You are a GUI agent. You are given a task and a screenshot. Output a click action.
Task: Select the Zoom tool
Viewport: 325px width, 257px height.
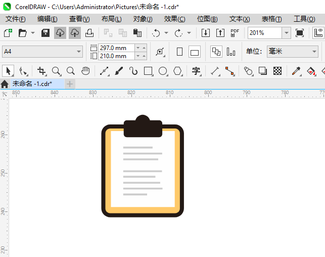click(x=57, y=71)
